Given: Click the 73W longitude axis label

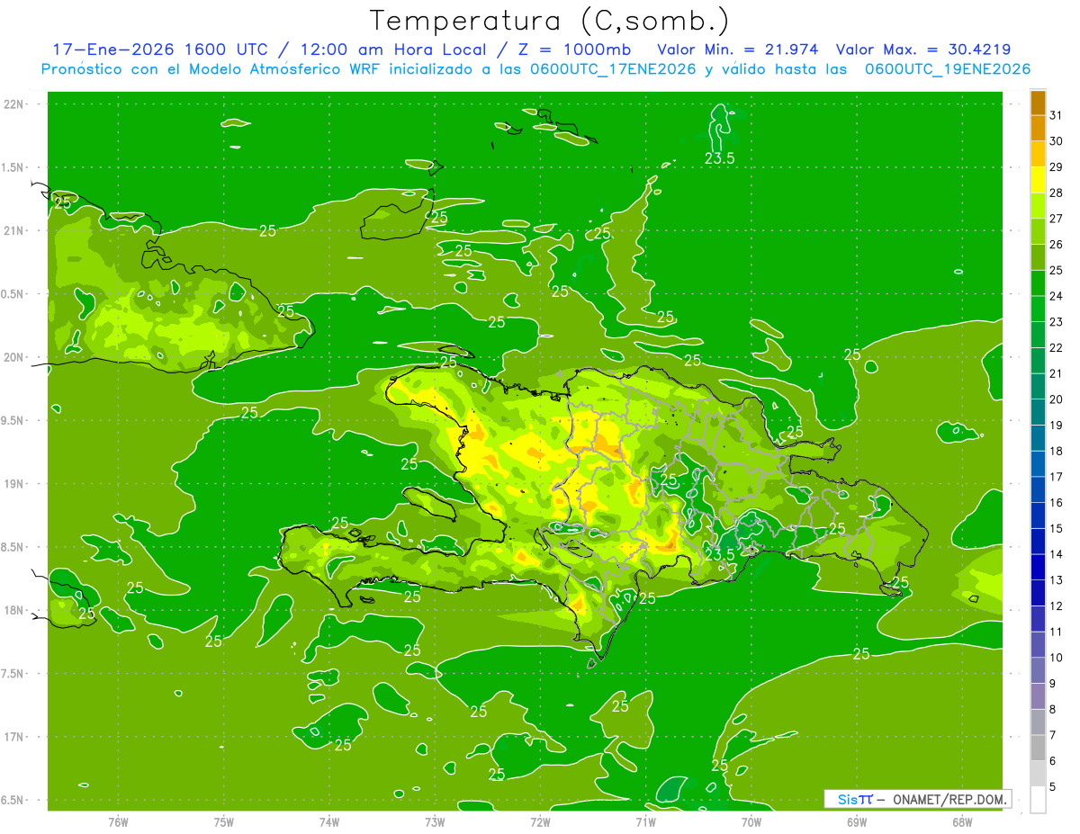Looking at the screenshot, I should [435, 822].
